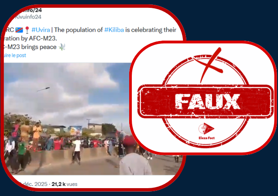Viewport: 278px width, 196px height.
Task: Click the 21,2 k vues view count
Action: (x=64, y=184)
